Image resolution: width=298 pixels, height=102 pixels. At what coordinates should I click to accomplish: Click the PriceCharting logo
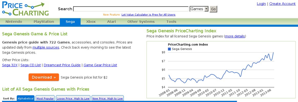[25, 8]
